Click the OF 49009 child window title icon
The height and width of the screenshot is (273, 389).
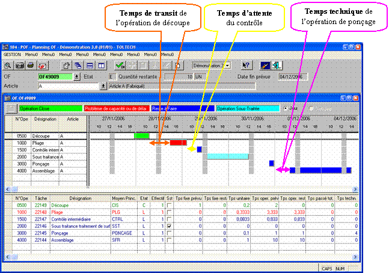7,98
